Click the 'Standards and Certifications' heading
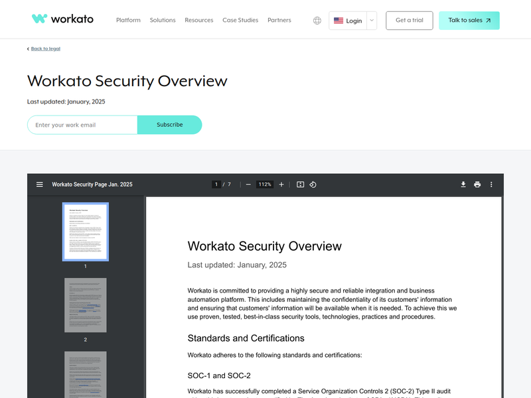The image size is (531, 398). point(246,338)
